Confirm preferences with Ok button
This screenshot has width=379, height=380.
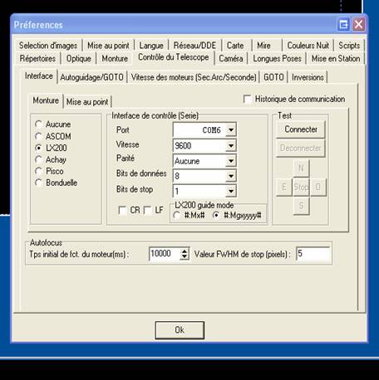[x=180, y=330]
